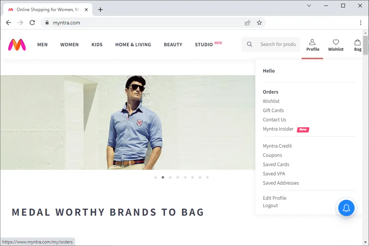Click the 'MEDAL WORTHY BRANDS TO BAG' heading
This screenshot has width=369, height=246.
[108, 212]
